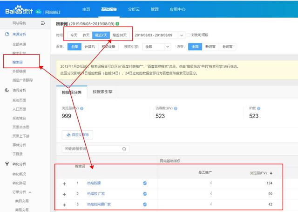Click the 自定义指标 button

tap(77, 135)
